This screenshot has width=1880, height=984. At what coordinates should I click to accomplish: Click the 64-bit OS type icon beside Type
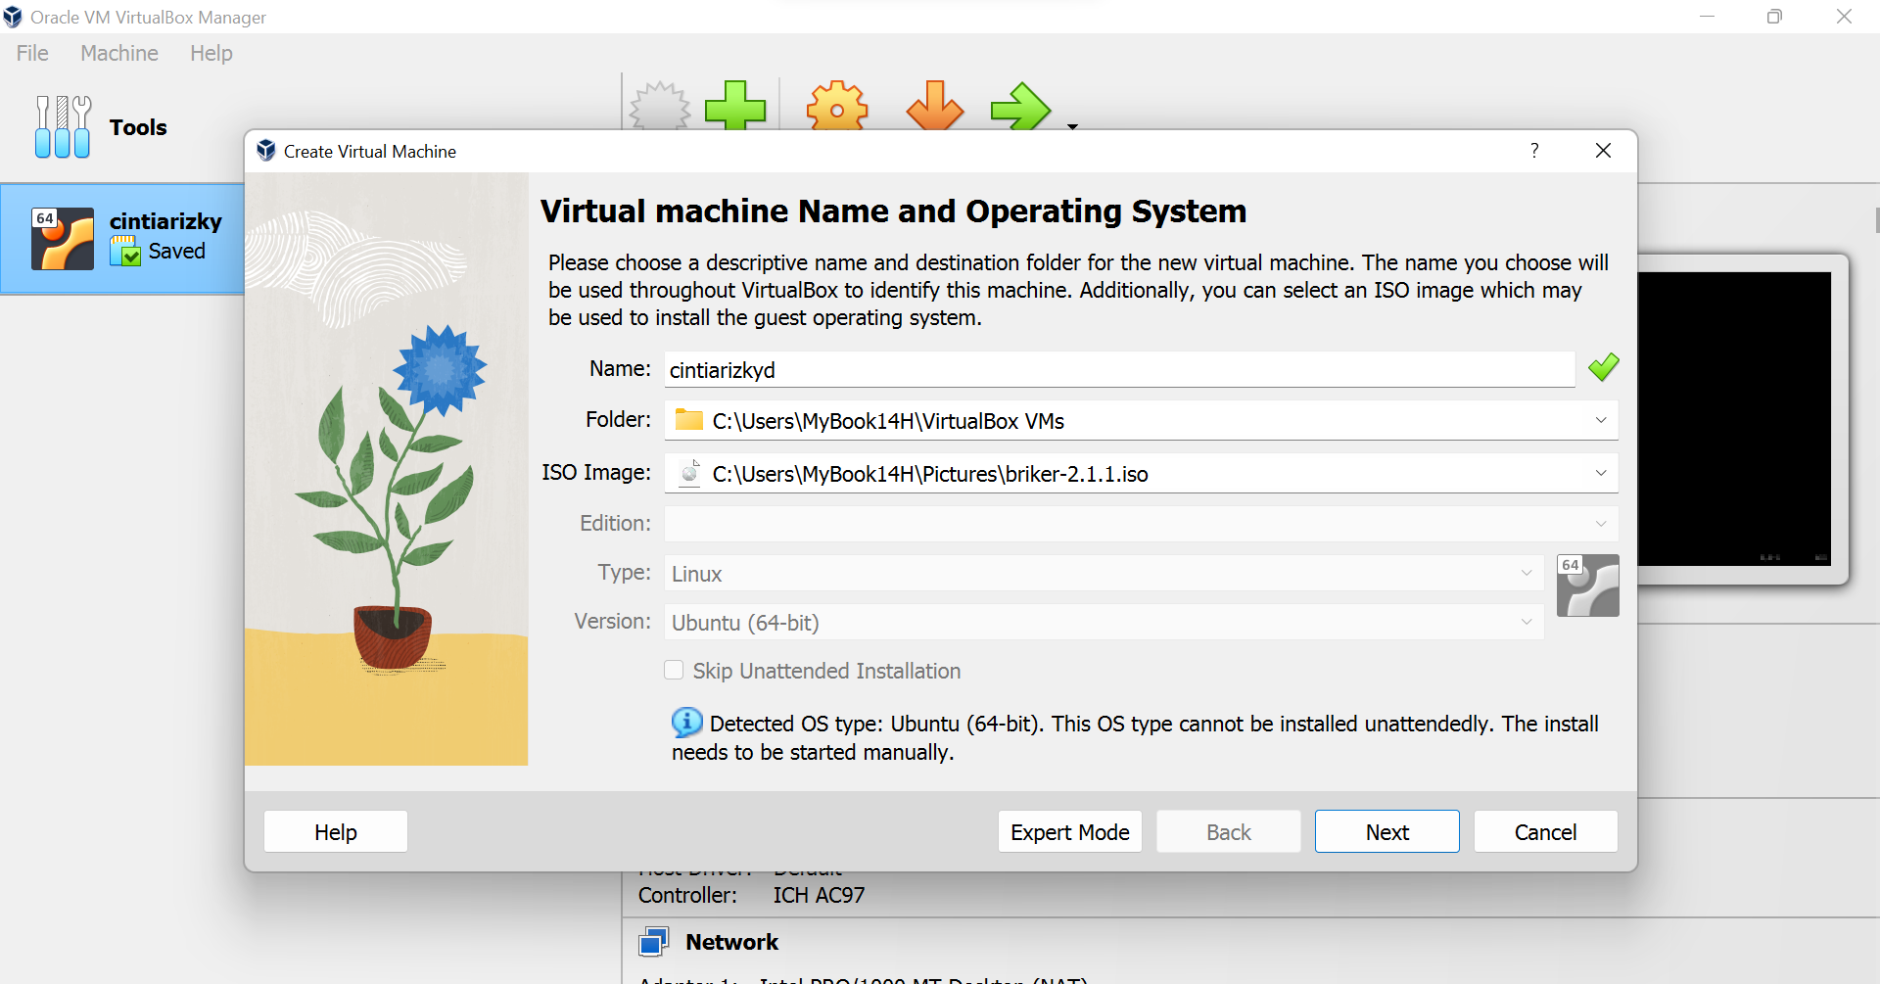tap(1587, 586)
